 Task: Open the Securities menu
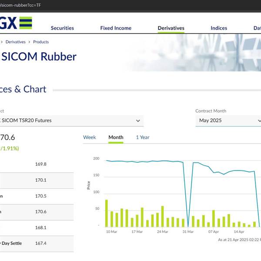[x=62, y=28]
